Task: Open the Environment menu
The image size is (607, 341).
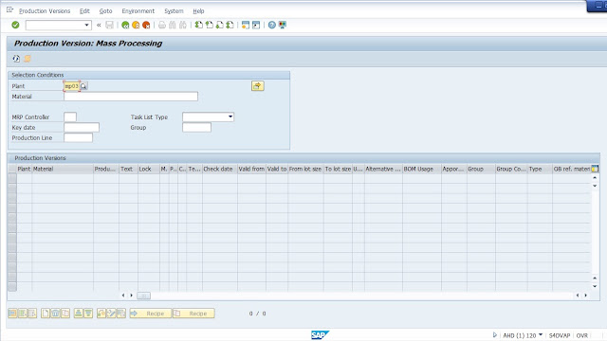Action: coord(138,11)
